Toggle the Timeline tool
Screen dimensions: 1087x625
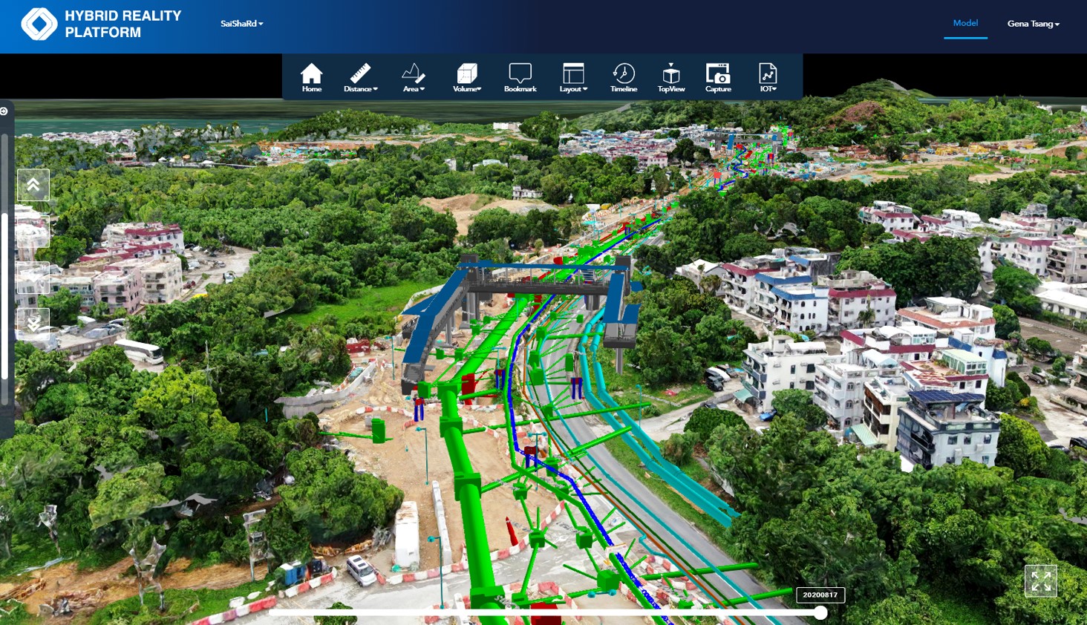pos(624,77)
